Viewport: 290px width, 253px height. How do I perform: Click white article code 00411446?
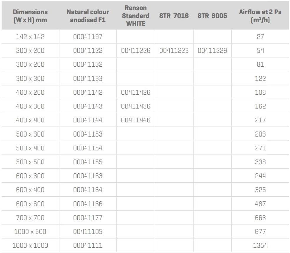(136, 120)
